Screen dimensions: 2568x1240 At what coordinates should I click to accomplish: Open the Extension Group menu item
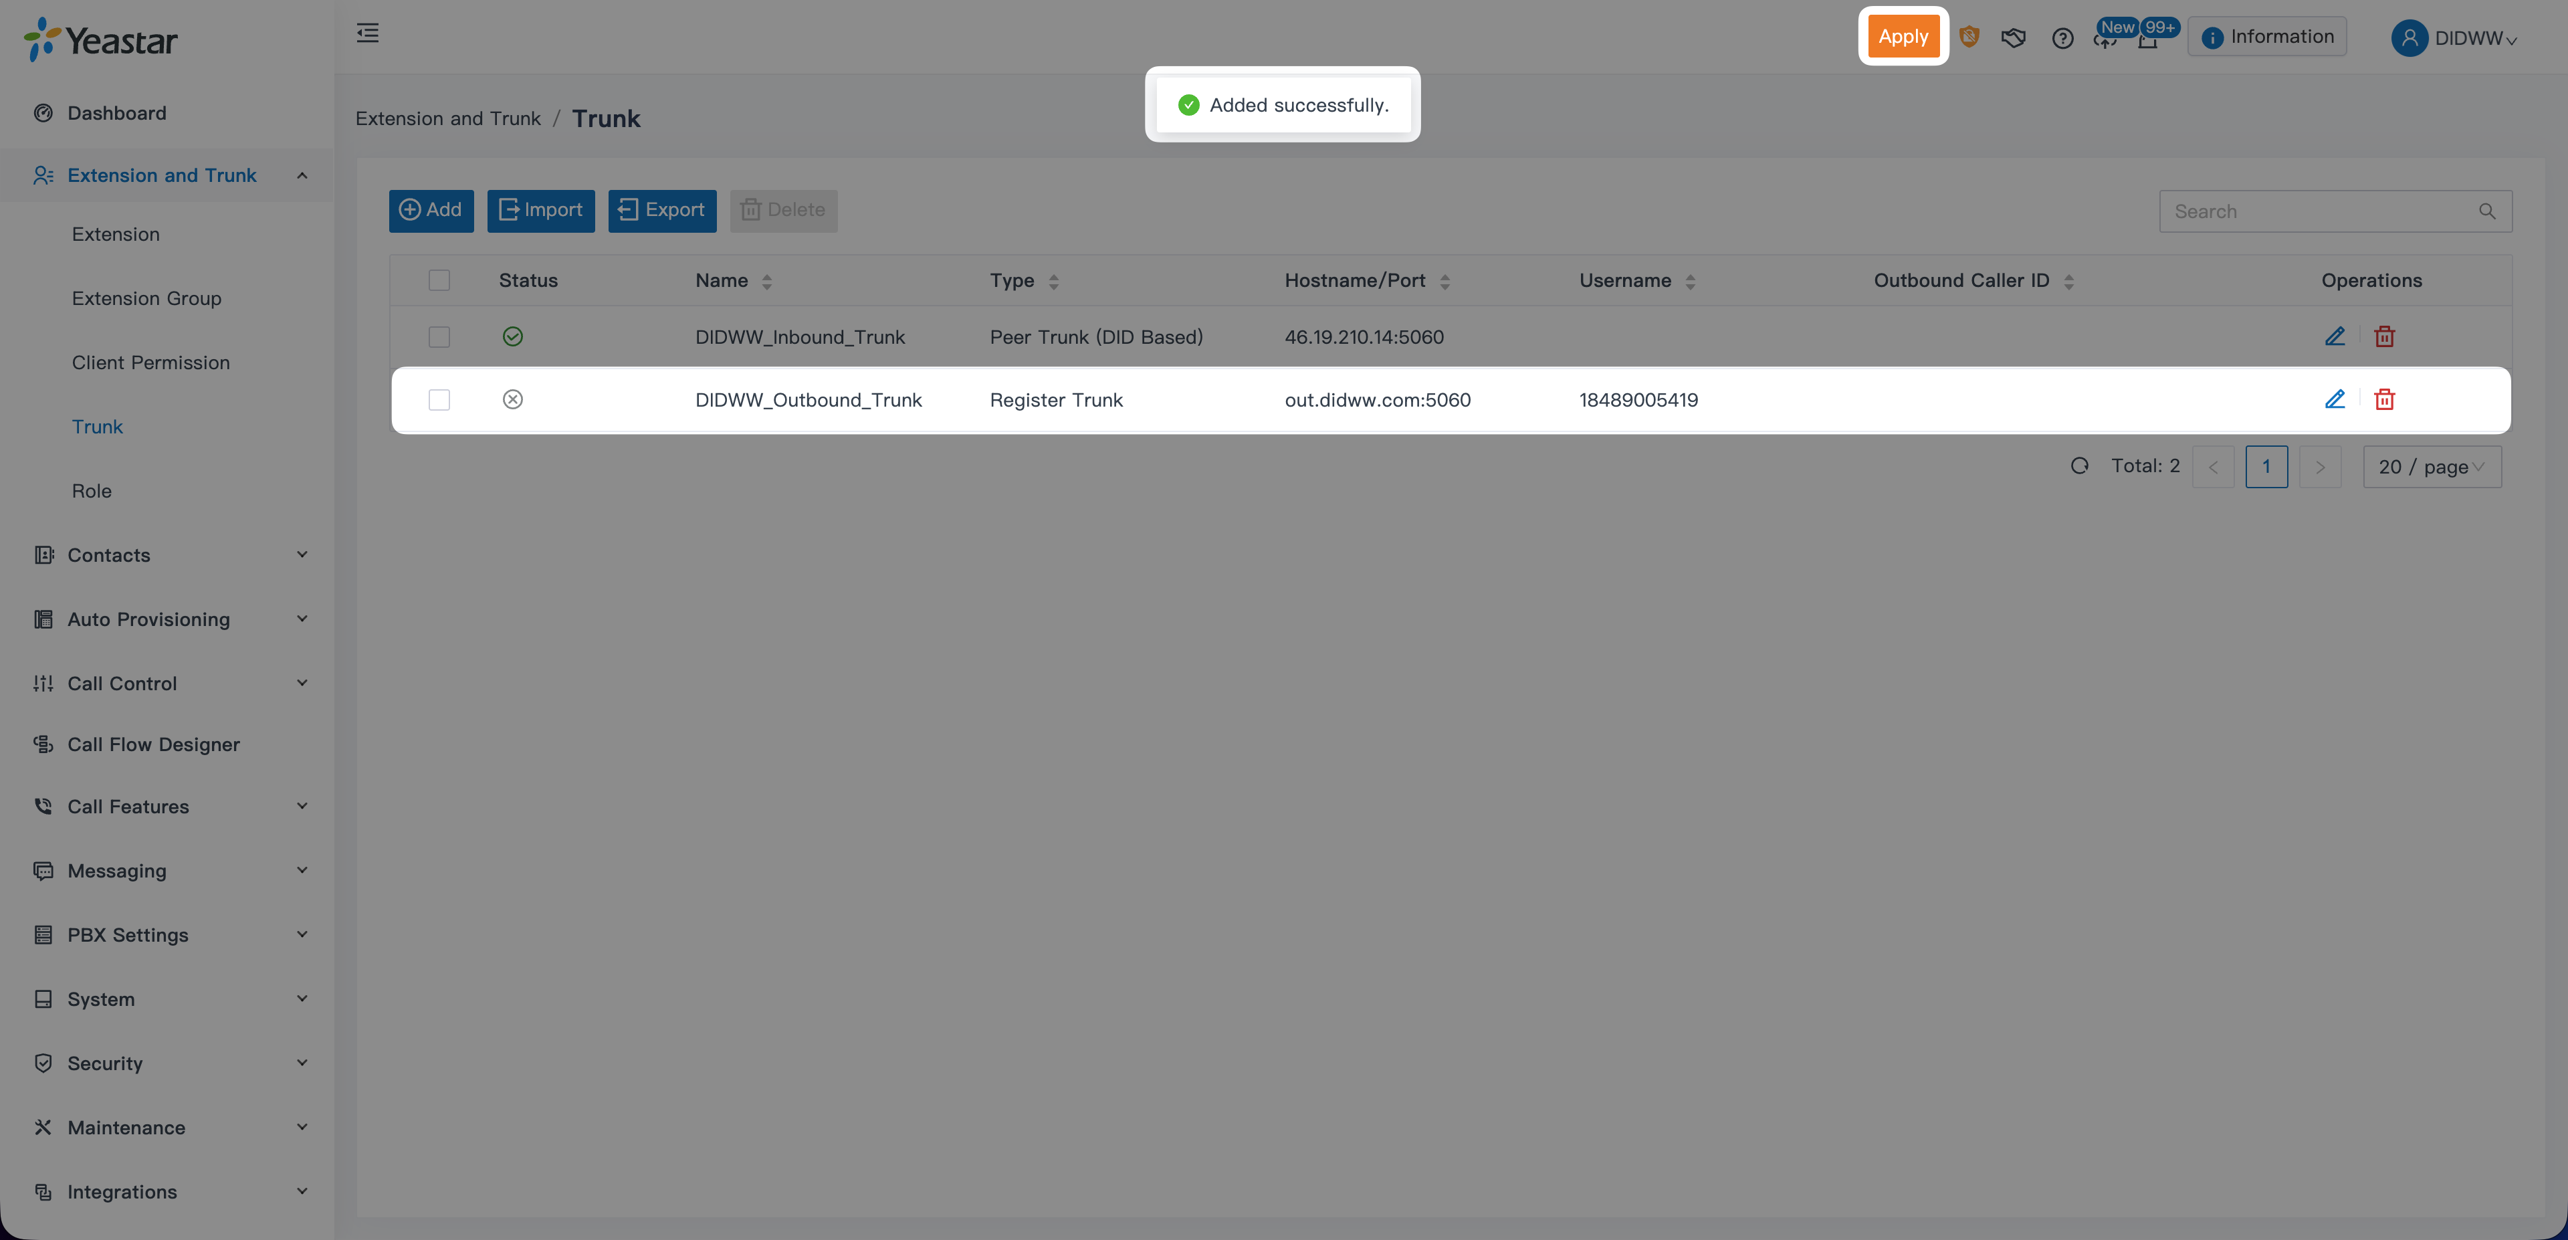(x=146, y=298)
